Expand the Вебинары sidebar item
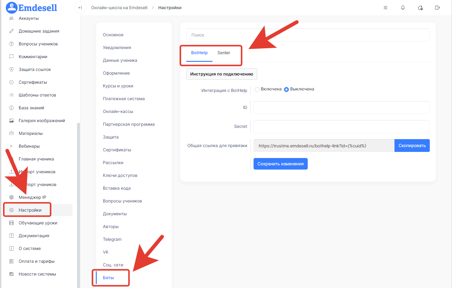452x288 pixels. tap(29, 146)
